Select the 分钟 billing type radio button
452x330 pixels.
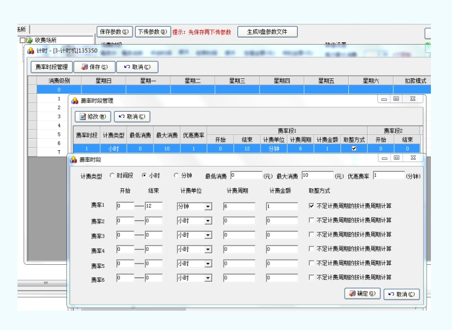176,176
